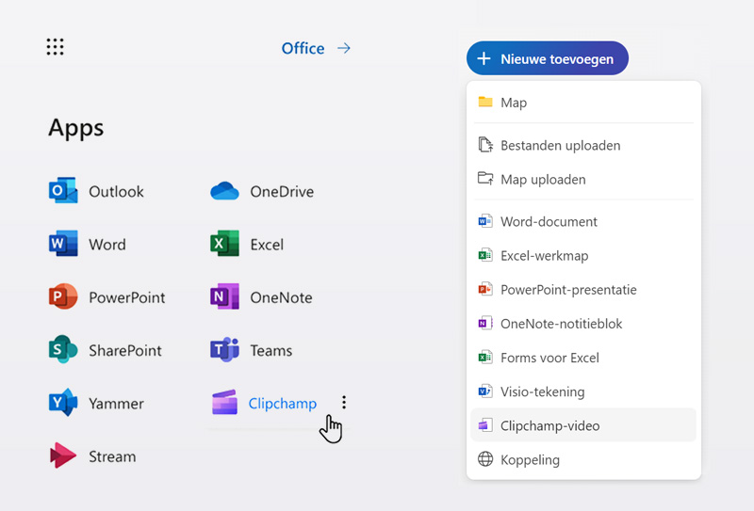Open the three-dot menu beside Clipchamp

(x=344, y=403)
